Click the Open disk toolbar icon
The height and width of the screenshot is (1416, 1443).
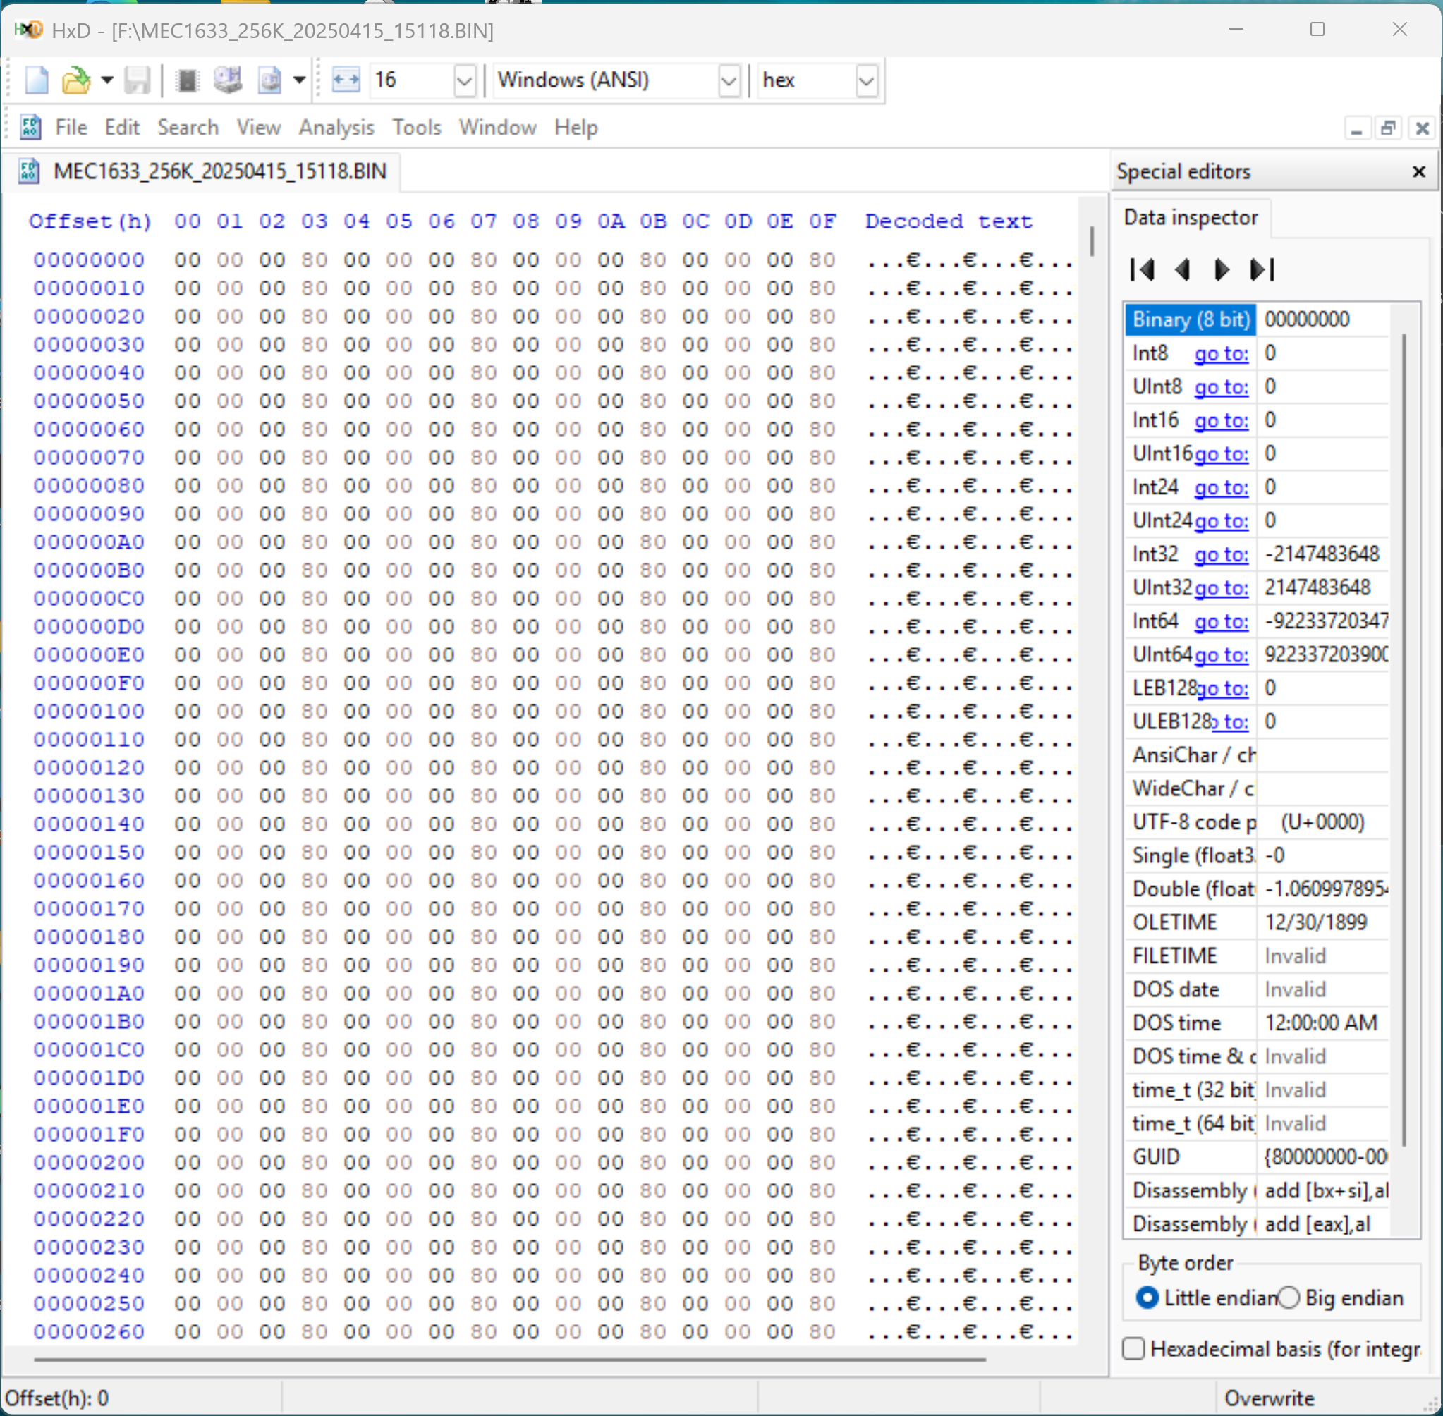pyautogui.click(x=229, y=80)
